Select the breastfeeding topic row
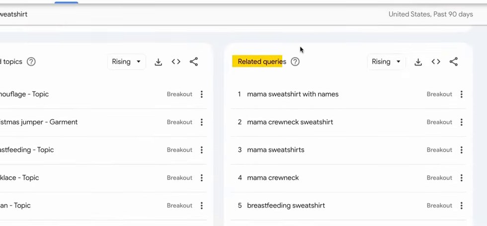Viewport: 487px width, 226px height. point(103,150)
